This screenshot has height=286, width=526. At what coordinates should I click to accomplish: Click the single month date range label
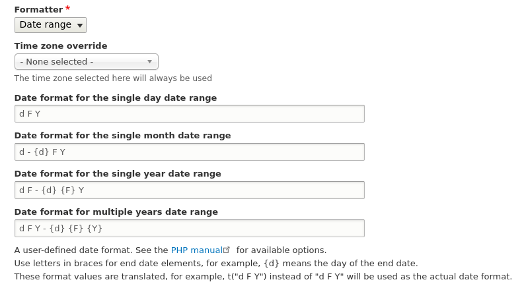click(x=122, y=136)
